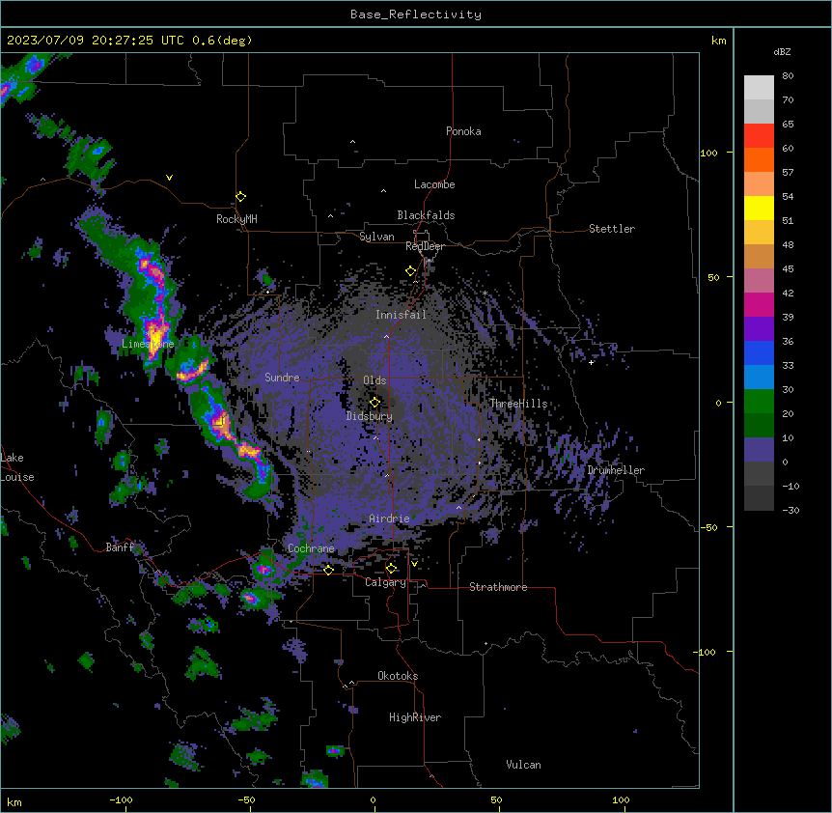Screen dimensions: 832x813
Task: Click the -50 tick on the right axis
Action: pos(708,527)
